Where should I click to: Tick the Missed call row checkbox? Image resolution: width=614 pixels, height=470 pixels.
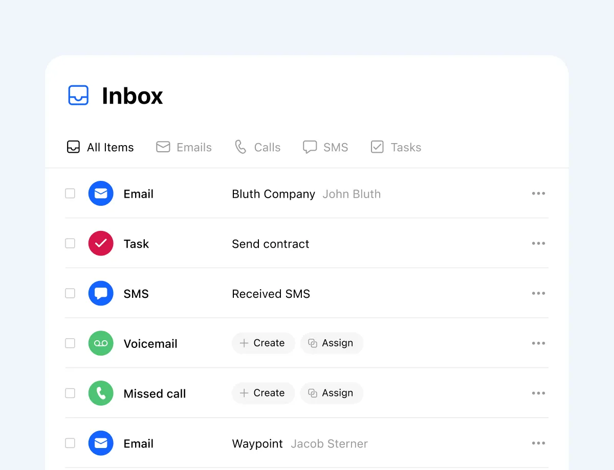[70, 393]
